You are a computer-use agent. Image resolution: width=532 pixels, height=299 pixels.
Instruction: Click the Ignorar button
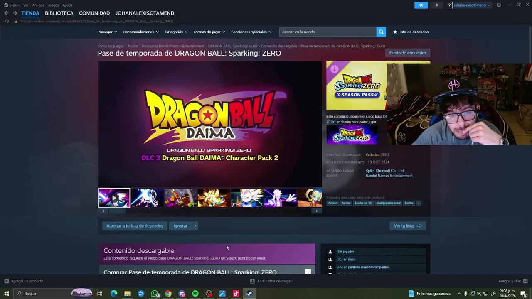pyautogui.click(x=180, y=226)
